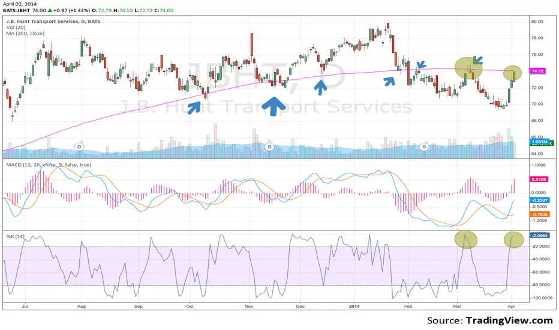The image size is (559, 330).
Task: Click the "%R (14)" indicator label
Action: (16, 236)
